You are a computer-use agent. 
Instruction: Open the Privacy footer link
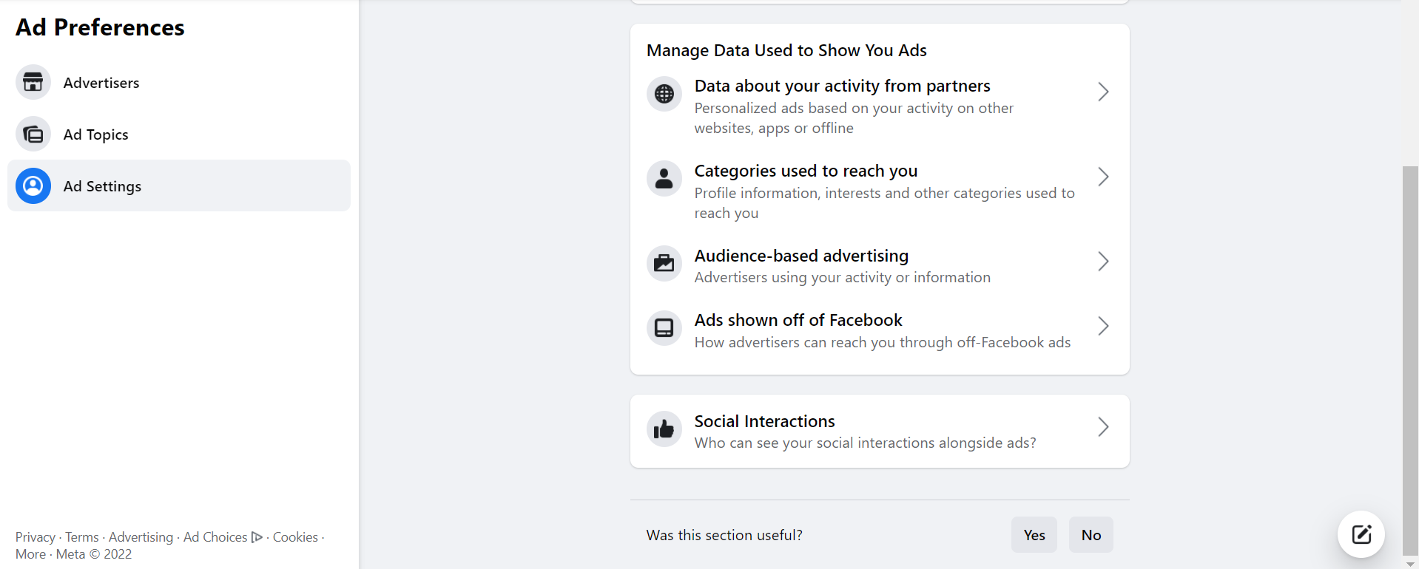pos(36,537)
